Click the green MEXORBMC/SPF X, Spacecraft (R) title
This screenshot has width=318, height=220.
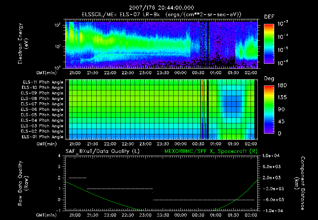point(211,151)
